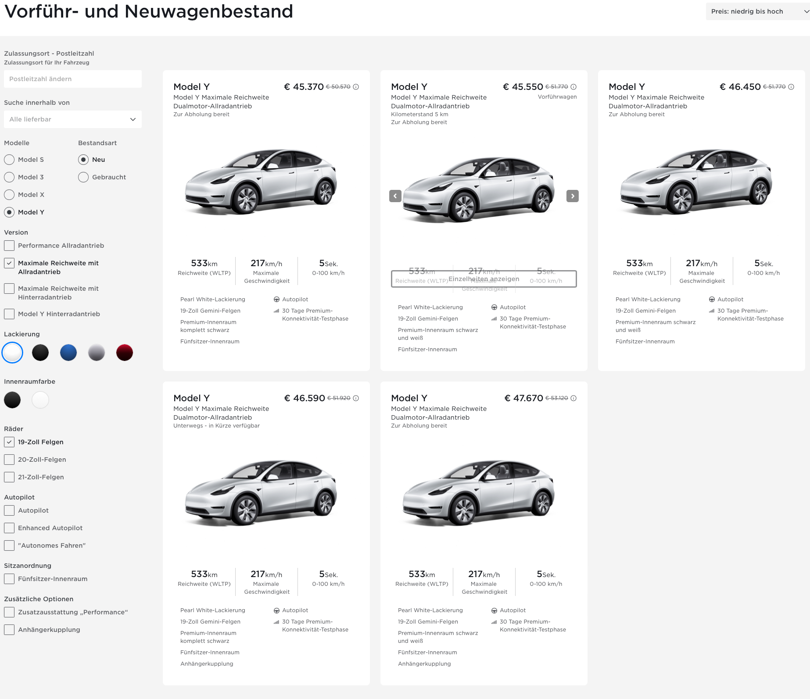This screenshot has height=699, width=810.
Task: Select the Model 3 radio button
Action: click(x=9, y=177)
